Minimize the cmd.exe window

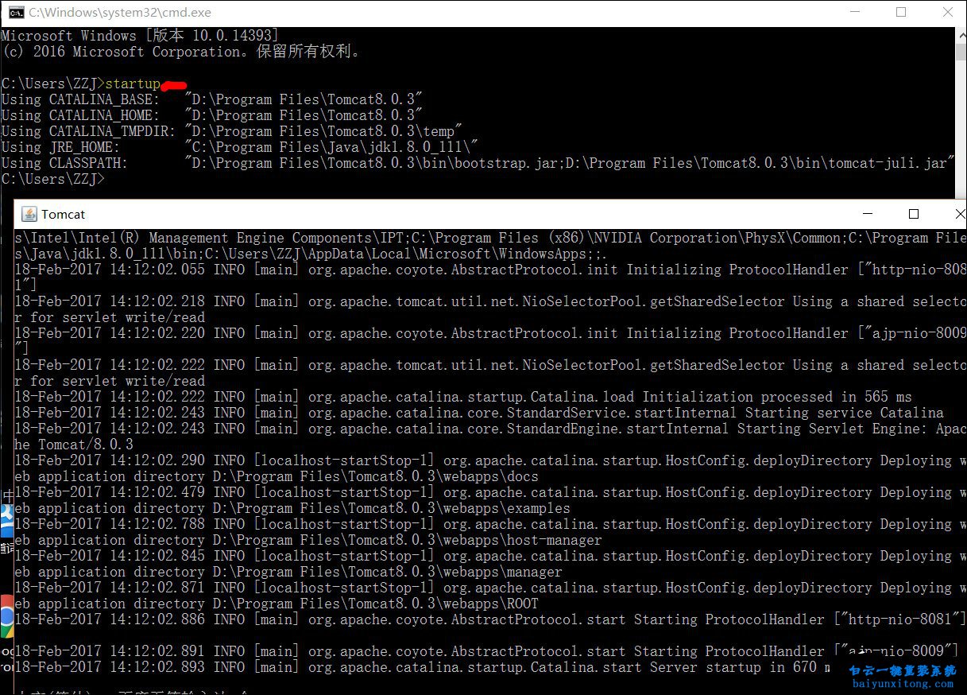854,12
